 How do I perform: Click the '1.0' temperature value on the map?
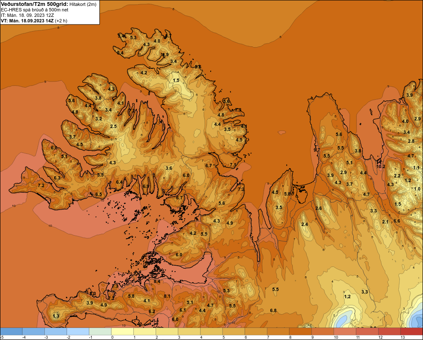pyautogui.click(x=417, y=189)
